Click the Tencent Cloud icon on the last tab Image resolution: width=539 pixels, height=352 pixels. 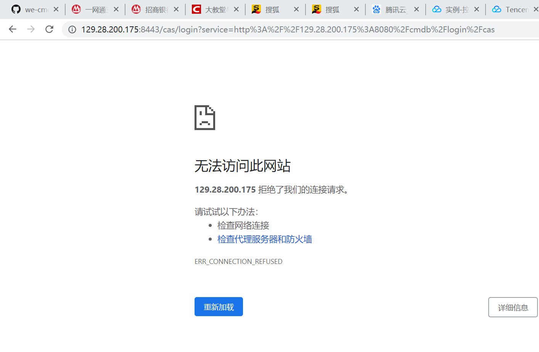(496, 9)
